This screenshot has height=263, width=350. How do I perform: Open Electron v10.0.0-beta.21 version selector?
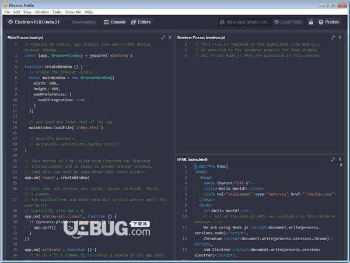(34, 22)
